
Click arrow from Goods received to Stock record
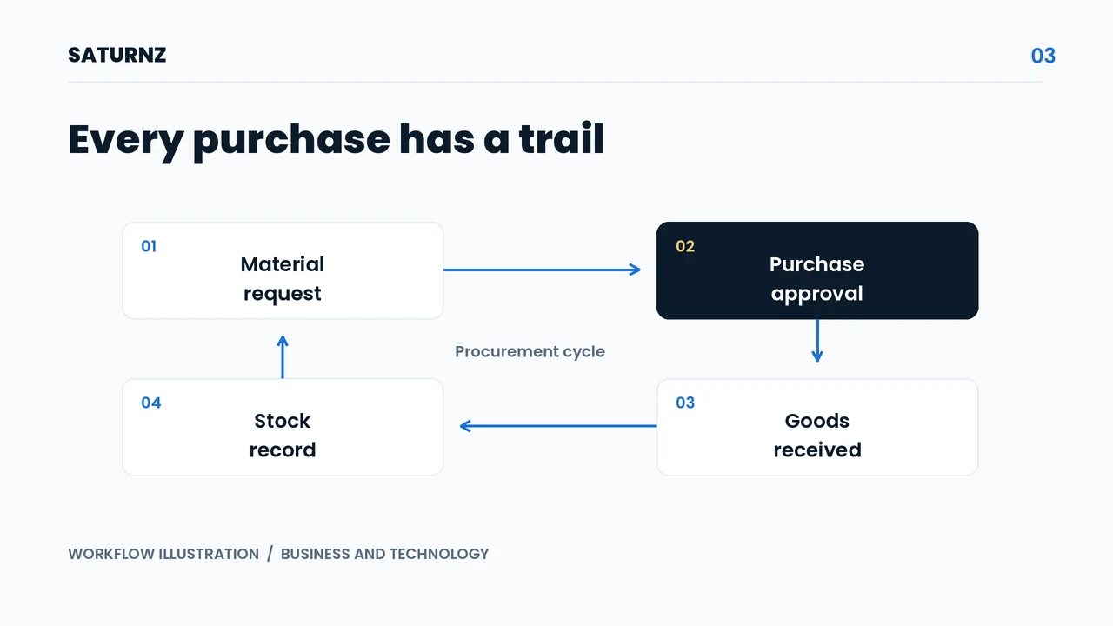pos(558,426)
